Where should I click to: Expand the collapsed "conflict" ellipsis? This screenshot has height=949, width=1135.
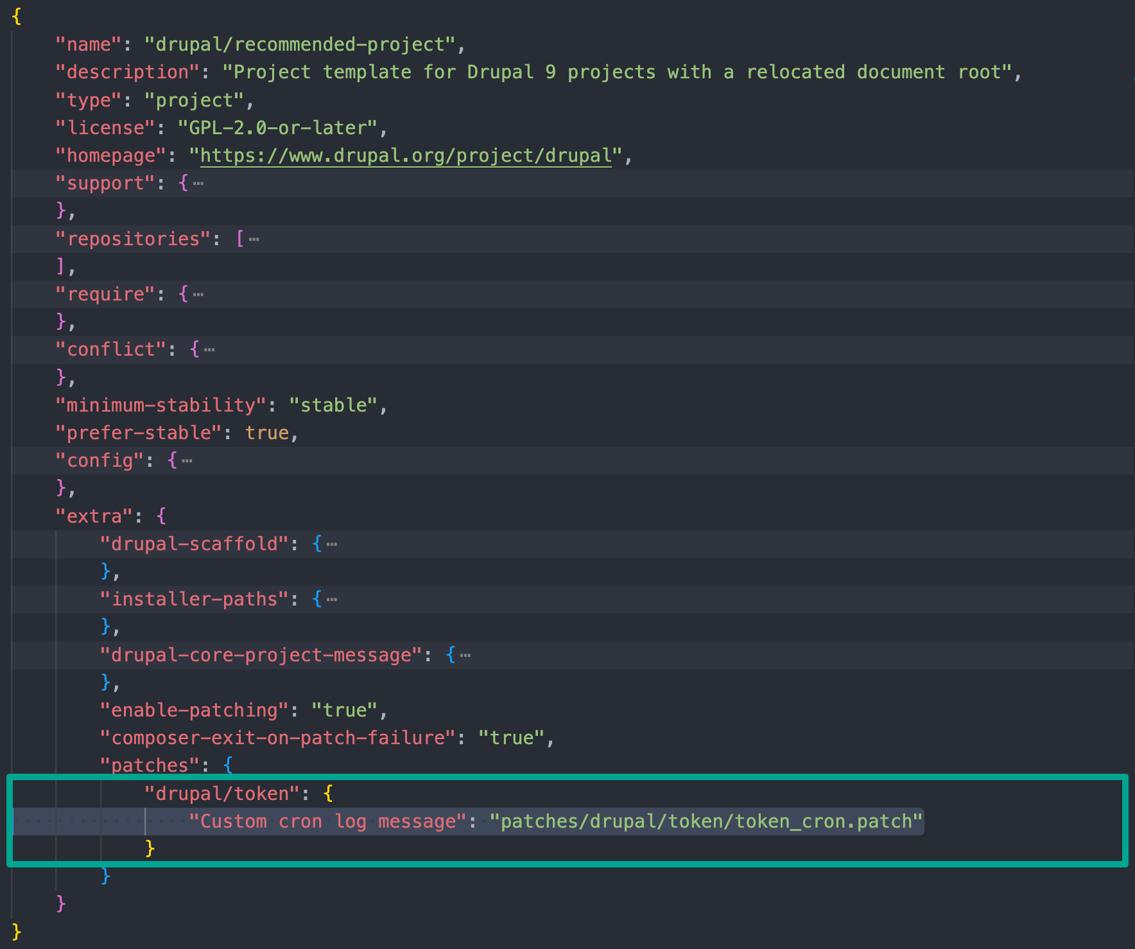tap(209, 350)
